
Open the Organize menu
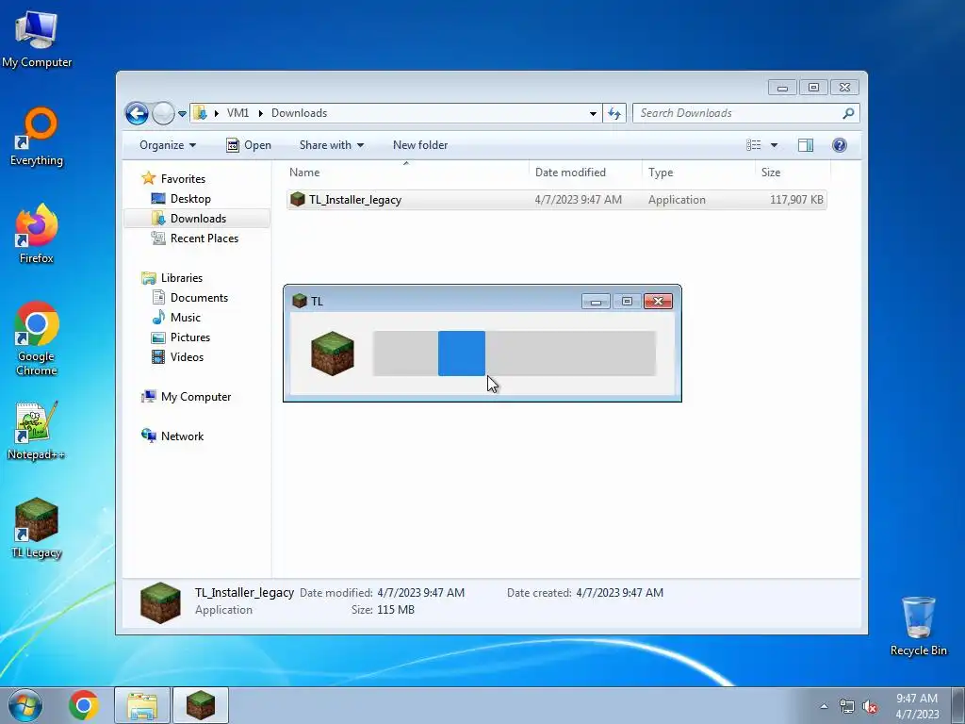[x=168, y=145]
